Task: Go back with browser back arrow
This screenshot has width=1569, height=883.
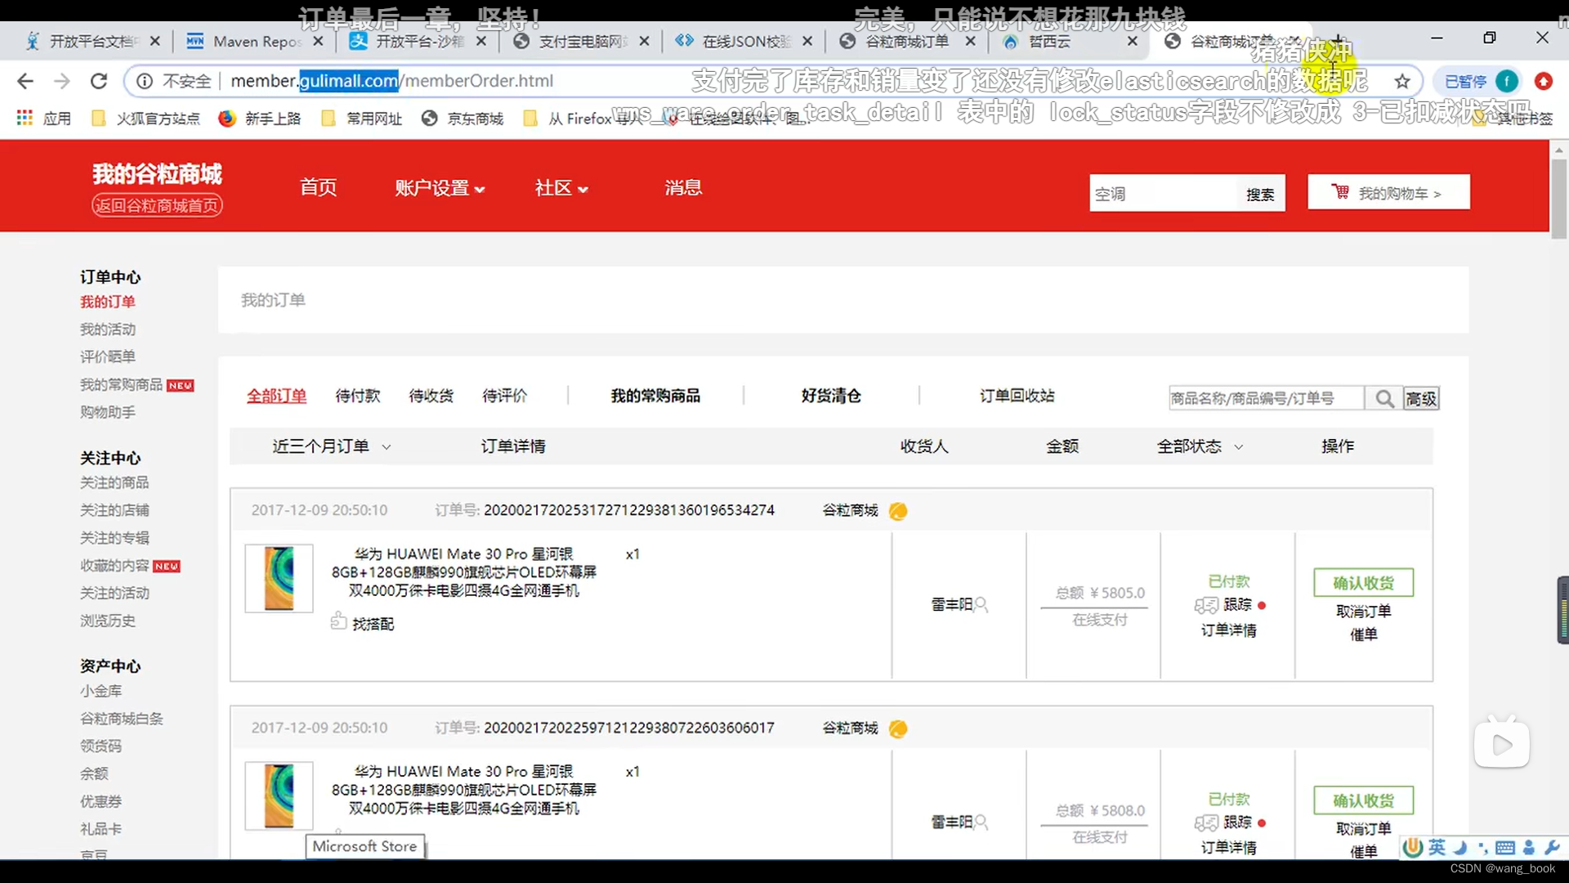Action: pos(25,81)
